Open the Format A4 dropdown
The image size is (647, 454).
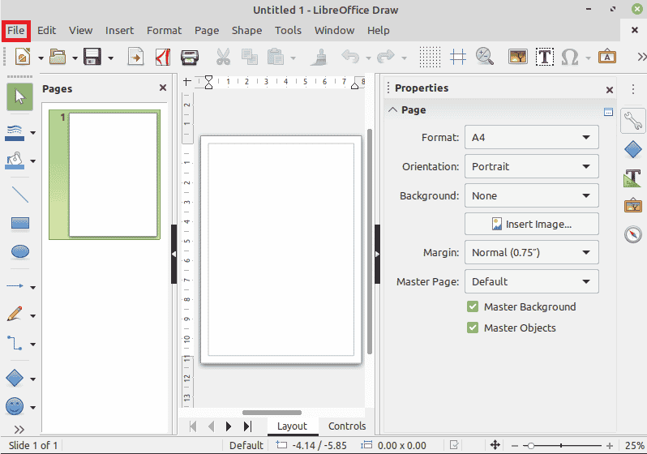point(532,138)
